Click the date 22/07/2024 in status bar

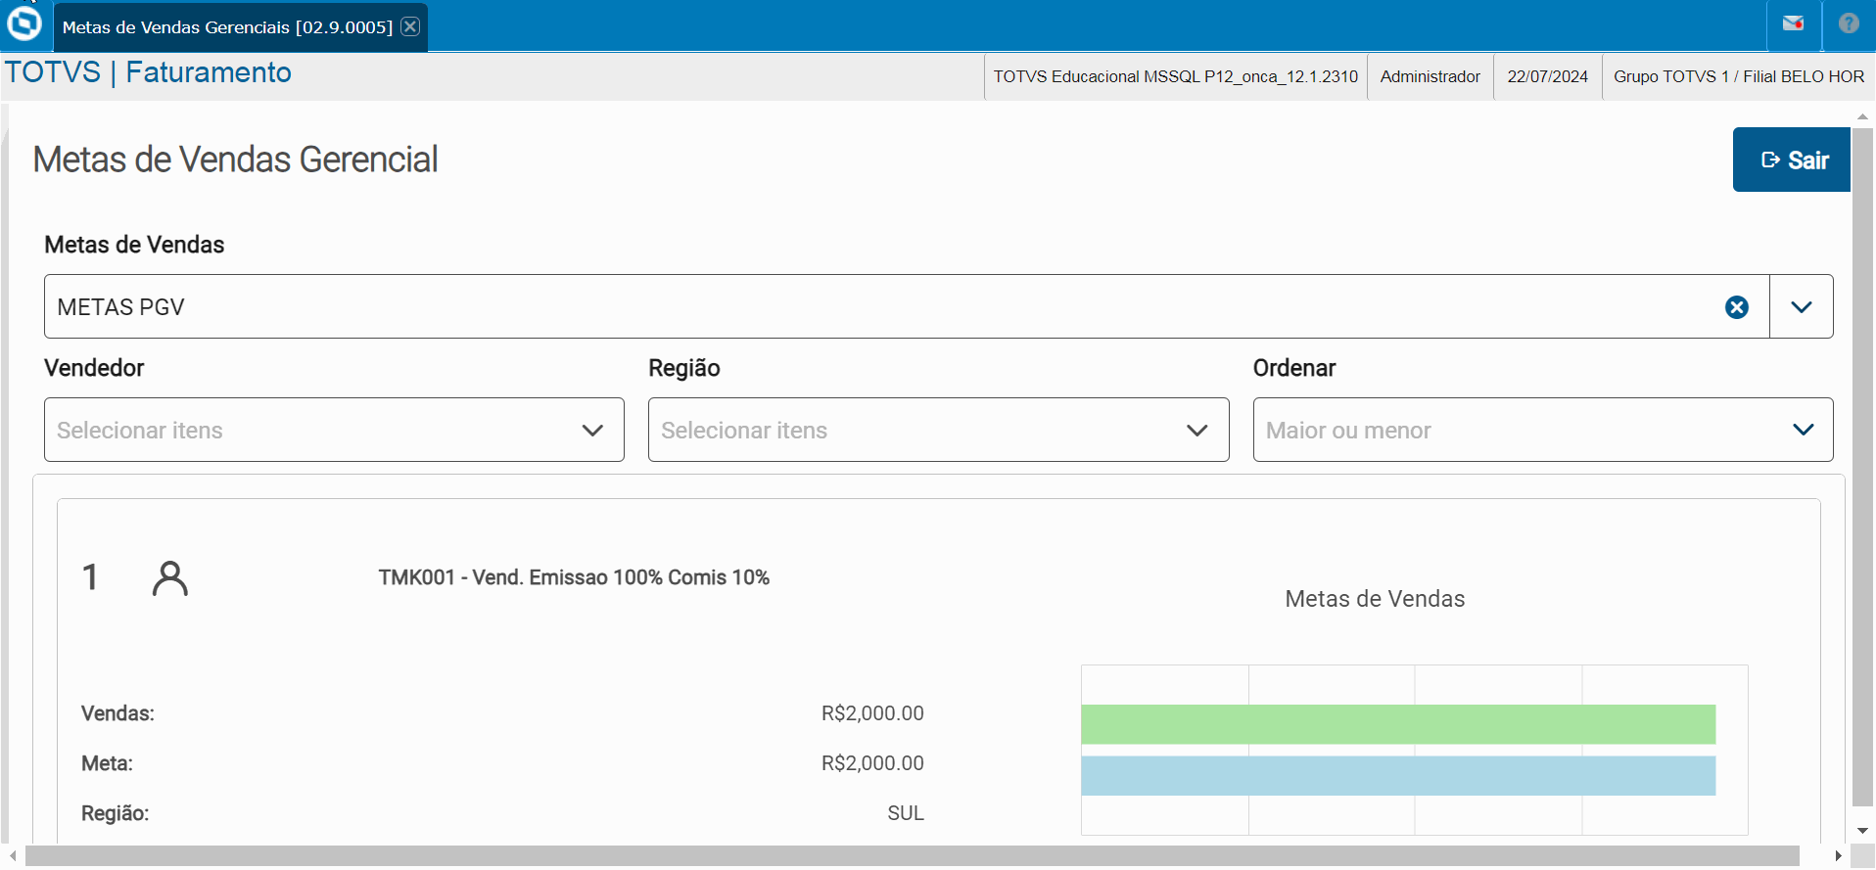pos(1547,76)
